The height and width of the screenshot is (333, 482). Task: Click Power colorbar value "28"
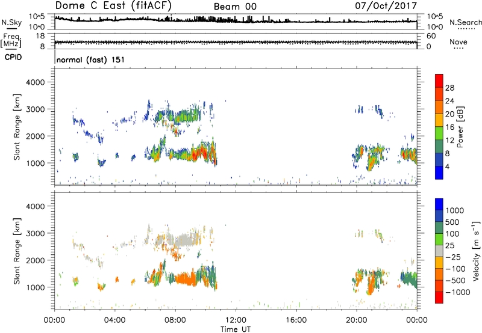pyautogui.click(x=449, y=88)
